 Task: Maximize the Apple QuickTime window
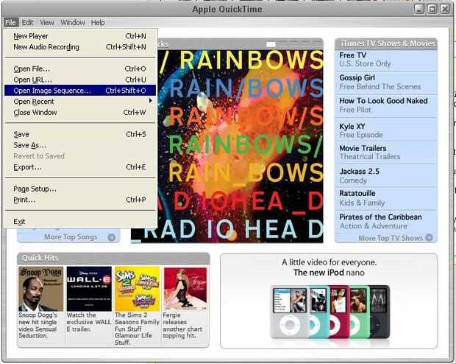[x=432, y=9]
